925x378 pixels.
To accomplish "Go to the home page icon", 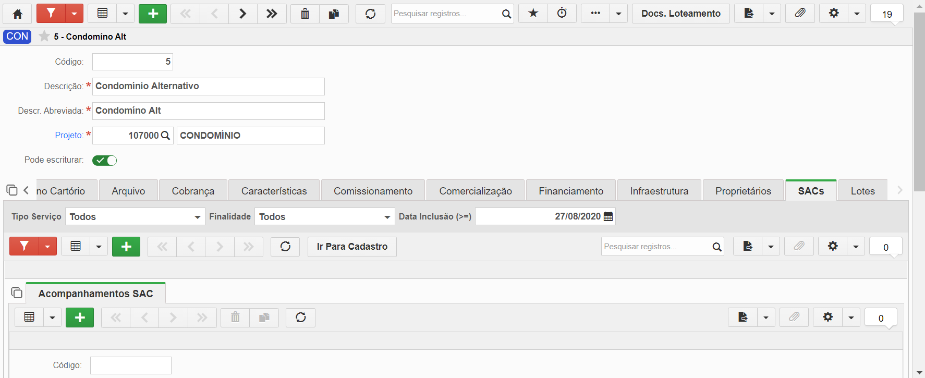I will tap(17, 14).
